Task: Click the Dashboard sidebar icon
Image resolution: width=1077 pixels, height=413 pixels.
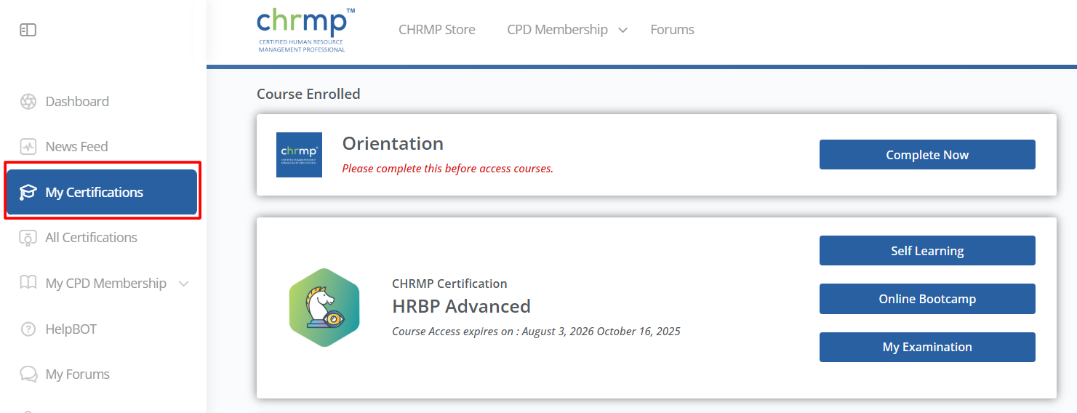Action: [28, 102]
